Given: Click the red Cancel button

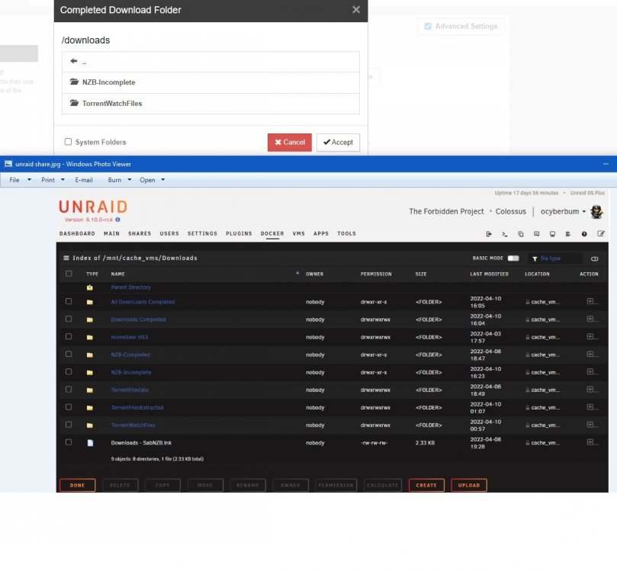Looking at the screenshot, I should [x=290, y=143].
